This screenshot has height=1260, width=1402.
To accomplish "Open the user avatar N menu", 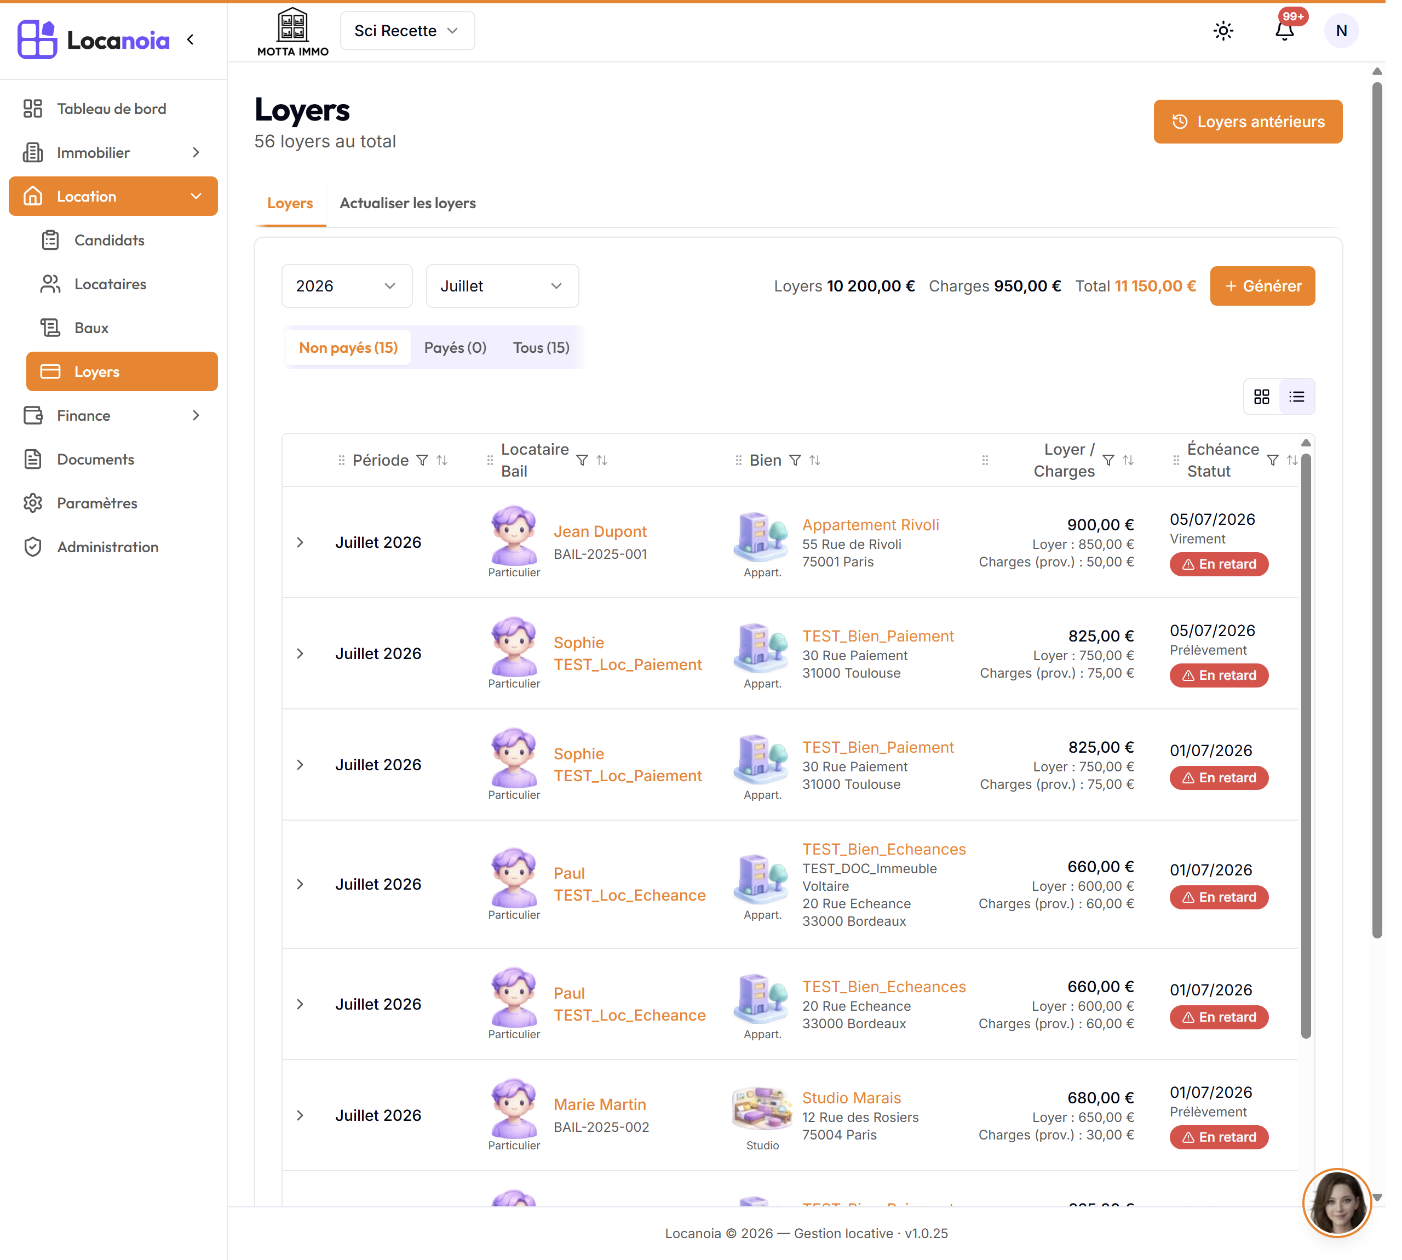I will (1341, 31).
